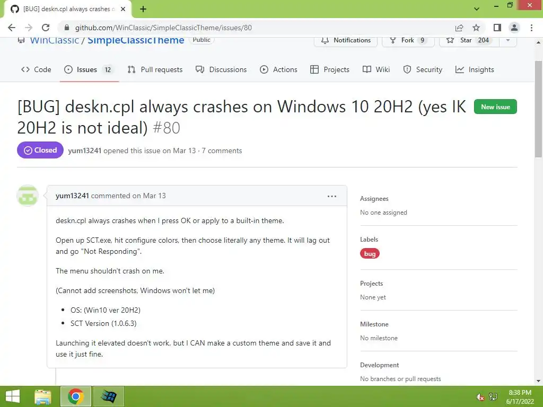Switch to the Projects tab
The width and height of the screenshot is (543, 407).
[x=330, y=69]
